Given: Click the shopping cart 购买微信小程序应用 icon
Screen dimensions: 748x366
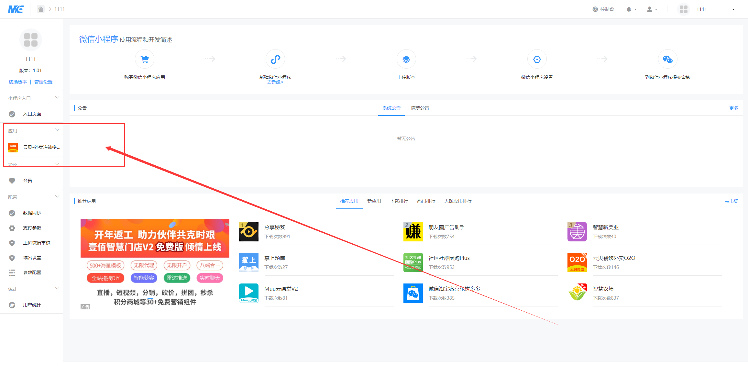Looking at the screenshot, I should tap(145, 59).
